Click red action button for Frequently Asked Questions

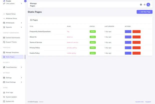136,32
